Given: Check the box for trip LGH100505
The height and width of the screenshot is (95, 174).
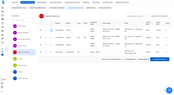Looking at the screenshot, I should (51, 30).
